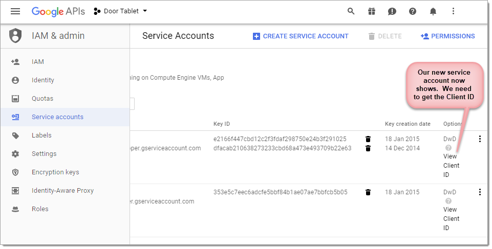Viewport: 492px width, 249px height.
Task: Click the IAM & admin shield icon
Action: [15, 36]
